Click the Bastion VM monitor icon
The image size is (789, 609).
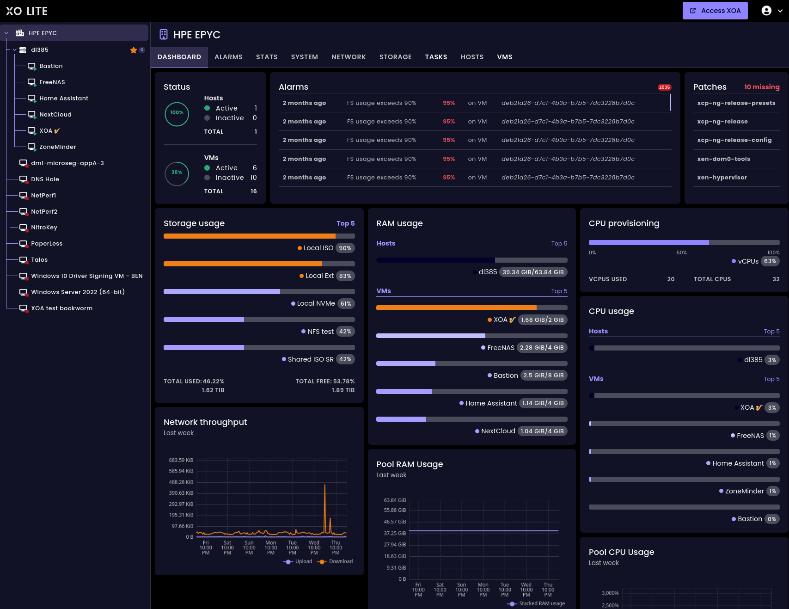pyautogui.click(x=31, y=66)
